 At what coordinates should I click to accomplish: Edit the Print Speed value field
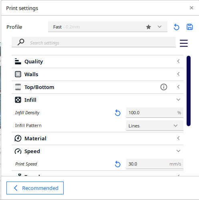[x=155, y=164]
